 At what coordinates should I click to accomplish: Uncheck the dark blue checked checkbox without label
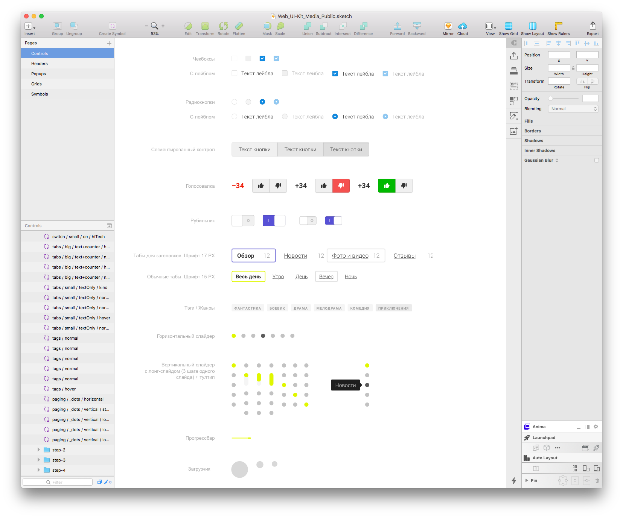coord(262,58)
